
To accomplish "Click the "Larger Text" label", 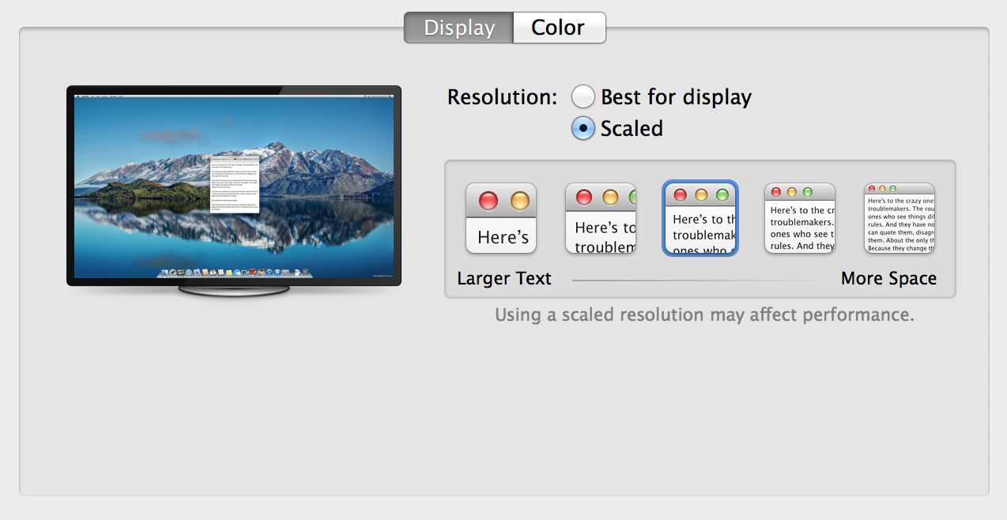I will 504,278.
